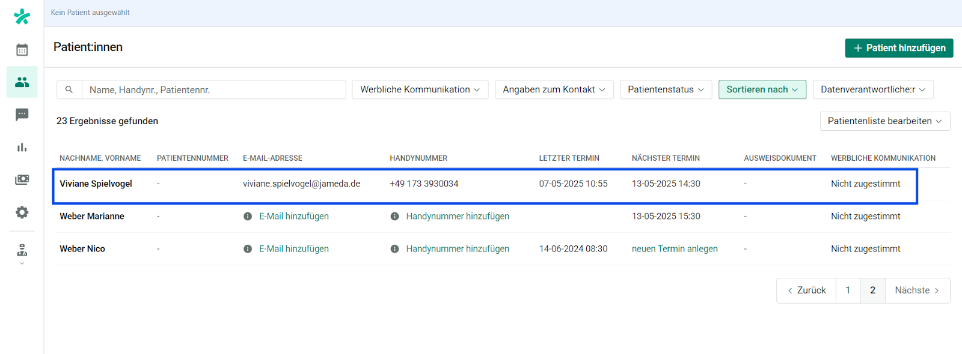Click the Kein Patient ausgewählt label

90,13
